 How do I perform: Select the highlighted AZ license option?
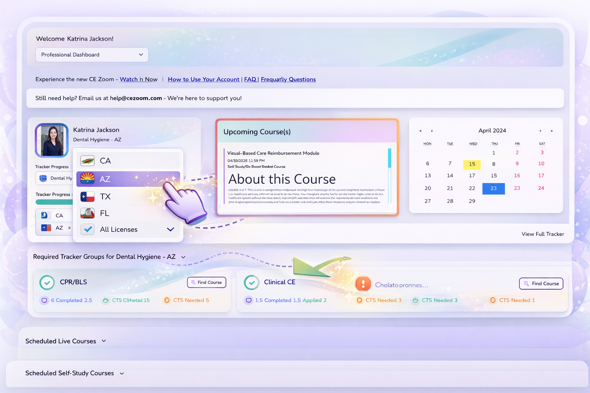(128, 179)
